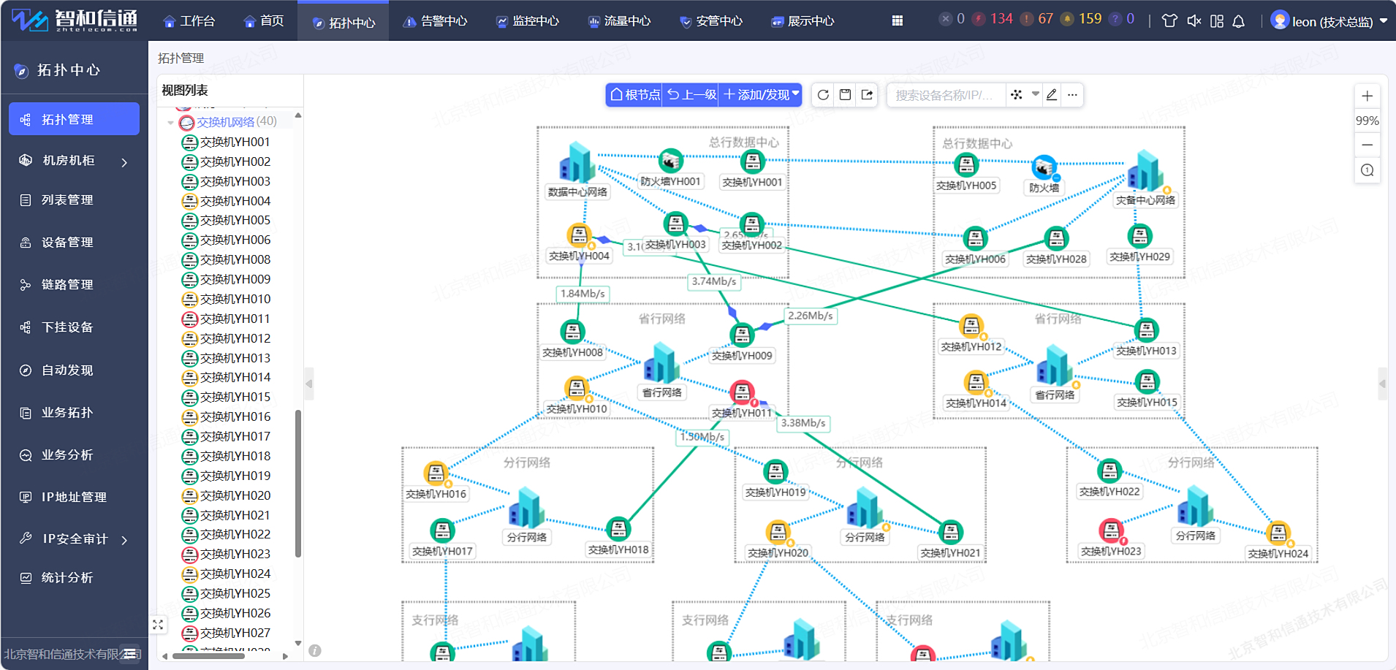This screenshot has height=670, width=1396.
Task: Collapse view list panel with left handle
Action: 309,384
